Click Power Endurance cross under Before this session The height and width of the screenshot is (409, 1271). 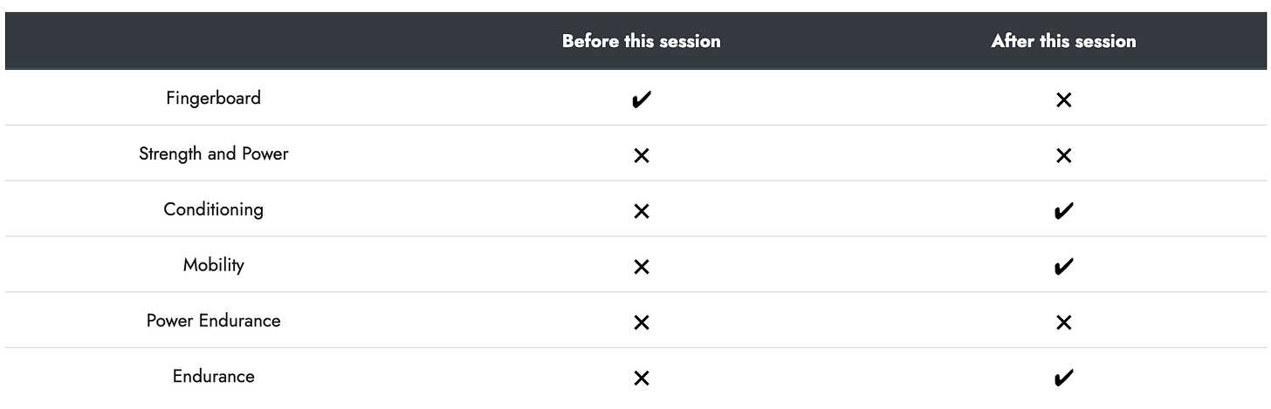641,323
